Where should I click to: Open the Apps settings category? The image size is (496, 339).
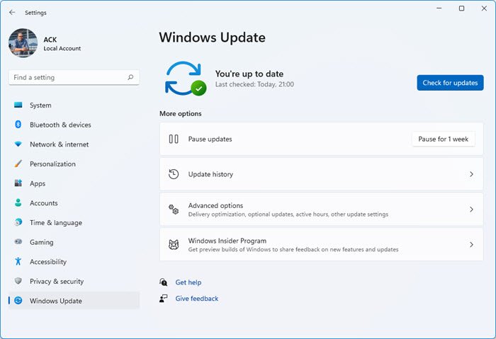(x=37, y=183)
